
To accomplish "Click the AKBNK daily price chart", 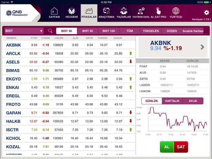I will (177, 119).
